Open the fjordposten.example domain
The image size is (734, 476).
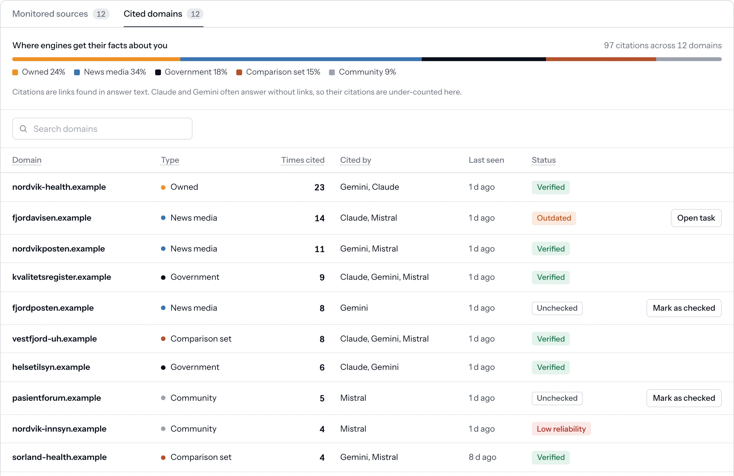click(53, 308)
